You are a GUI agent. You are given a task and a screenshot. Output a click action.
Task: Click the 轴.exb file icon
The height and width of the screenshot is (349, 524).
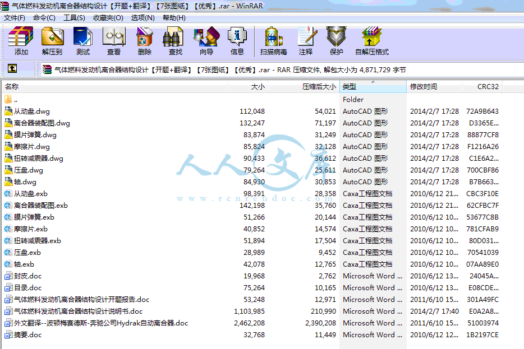[x=8, y=264]
